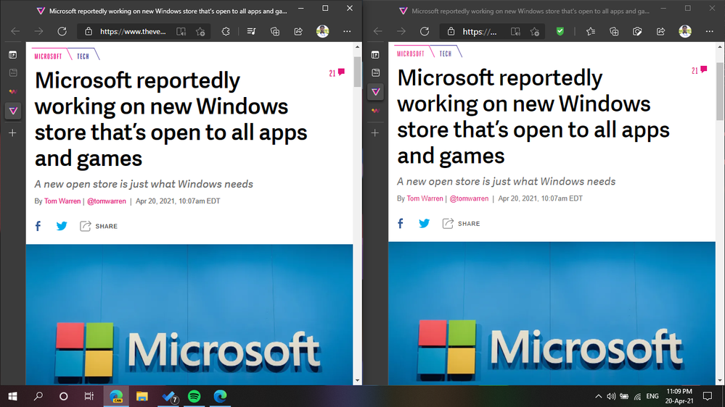Screen dimensions: 725x407
Task: Open Microsoft To Do from the taskbar
Action: (x=169, y=396)
